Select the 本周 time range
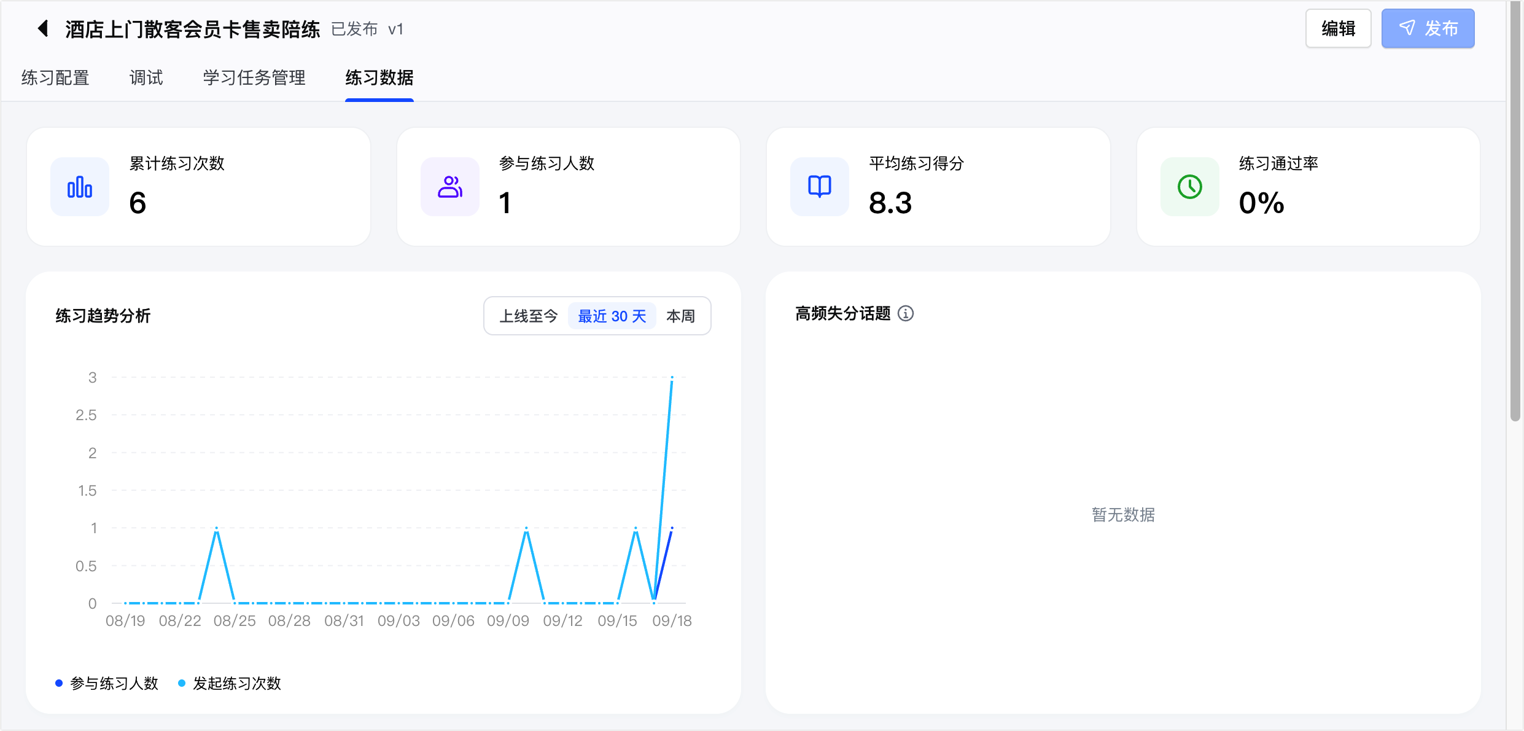The image size is (1524, 731). click(x=681, y=316)
